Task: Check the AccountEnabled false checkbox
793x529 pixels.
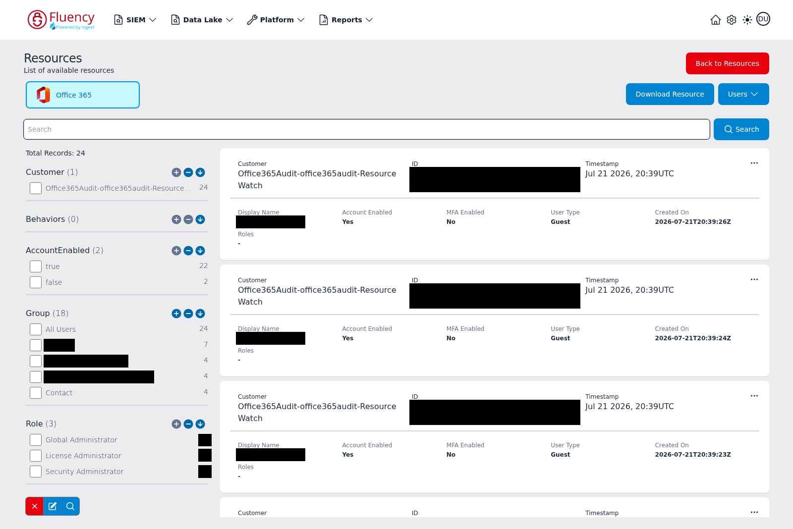Action: pyautogui.click(x=36, y=282)
